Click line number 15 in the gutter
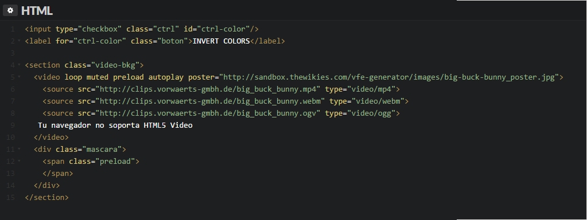Screen dimensions: 587x220 pyautogui.click(x=10, y=197)
